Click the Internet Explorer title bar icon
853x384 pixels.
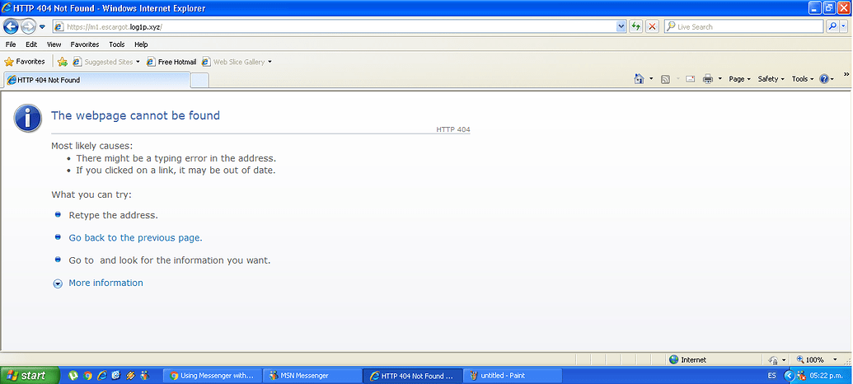click(x=6, y=8)
